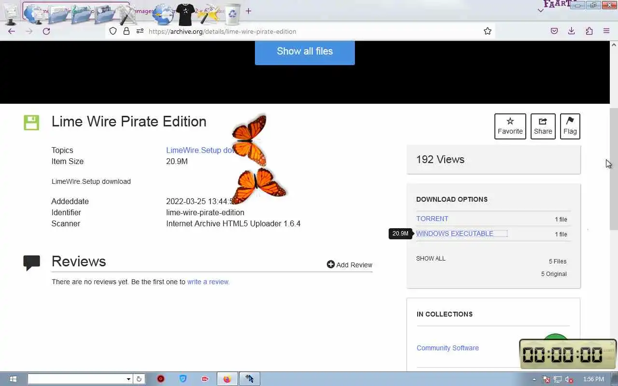Open the blue shield taskbar icon
Image resolution: width=618 pixels, height=386 pixels.
click(183, 379)
